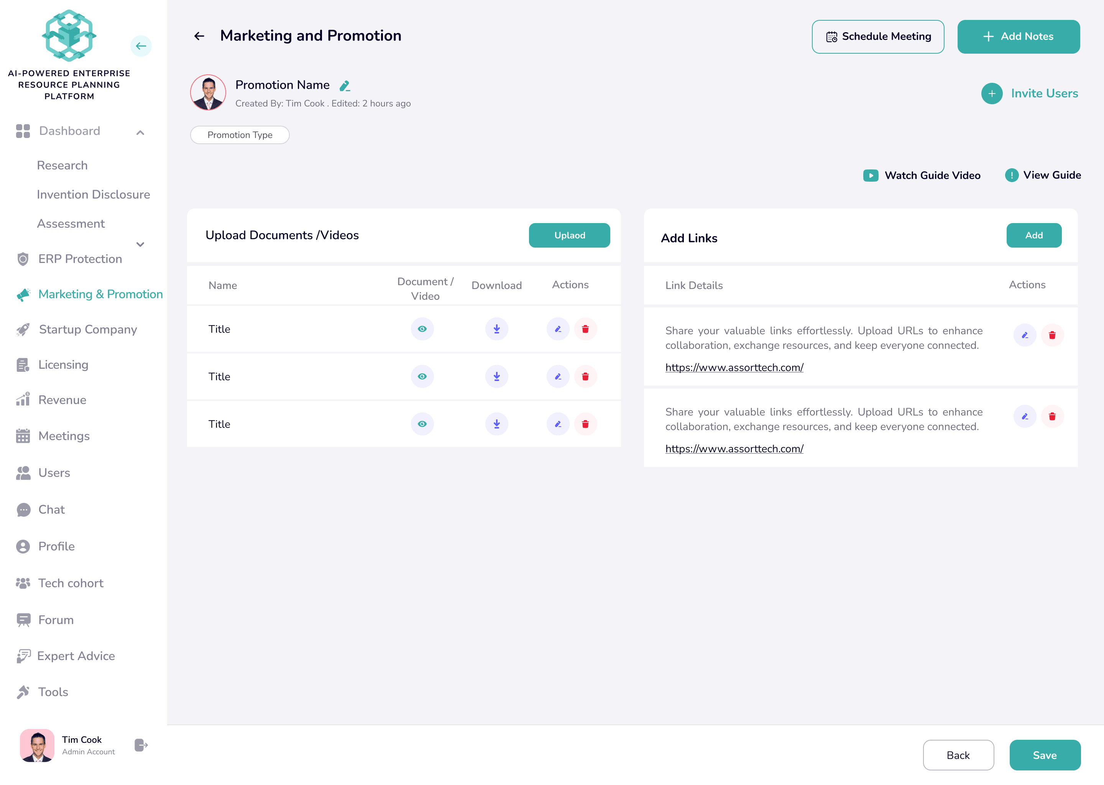This screenshot has width=1104, height=785.
Task: Collapse the Dashboard menu chevron
Action: tap(140, 133)
